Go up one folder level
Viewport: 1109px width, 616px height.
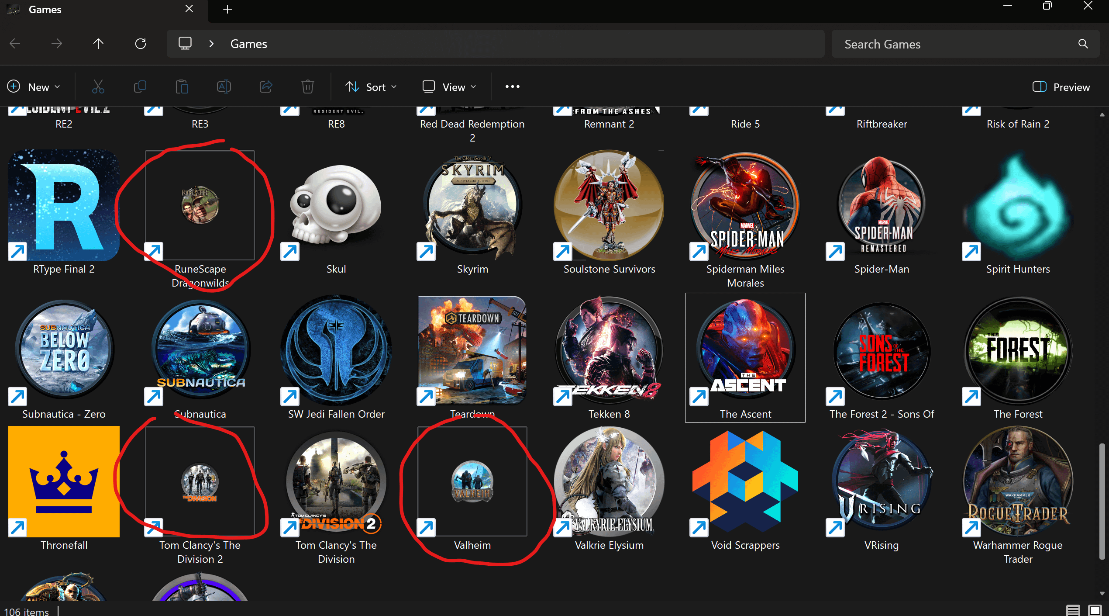(x=98, y=44)
